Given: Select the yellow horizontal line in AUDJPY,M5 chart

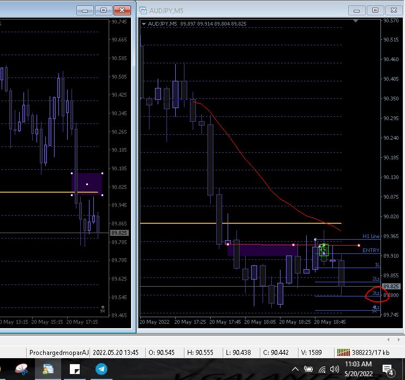Looking at the screenshot, I should click(x=241, y=223).
